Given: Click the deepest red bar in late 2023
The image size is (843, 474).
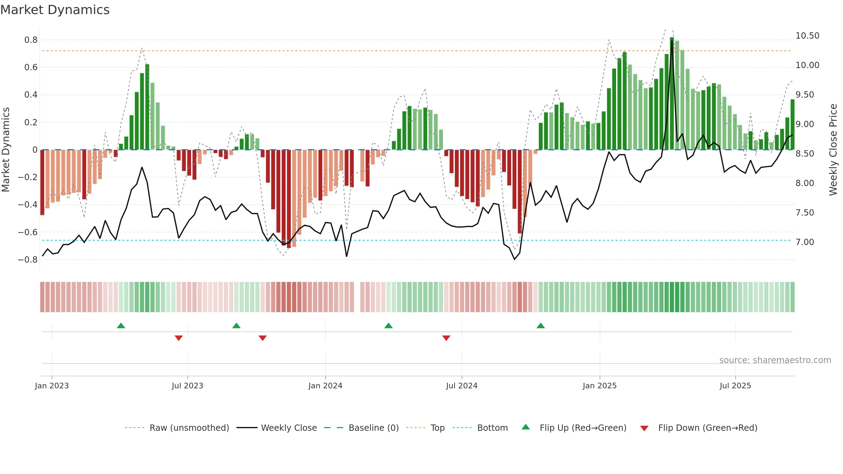Looking at the screenshot, I should pyautogui.click(x=289, y=199).
